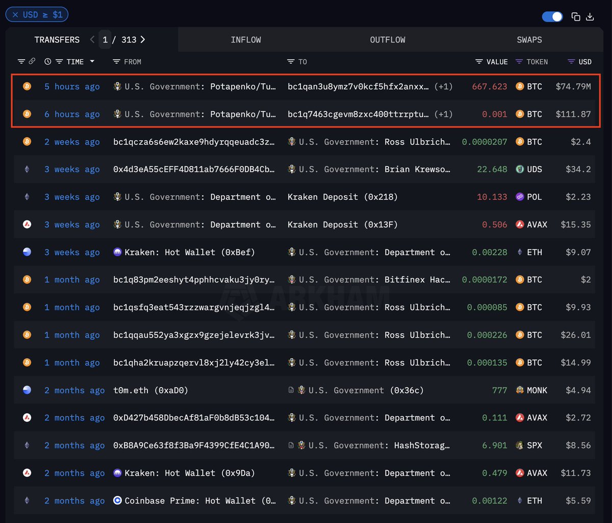Switch to the OUTFLOW tab
The width and height of the screenshot is (612, 523).
tap(388, 40)
